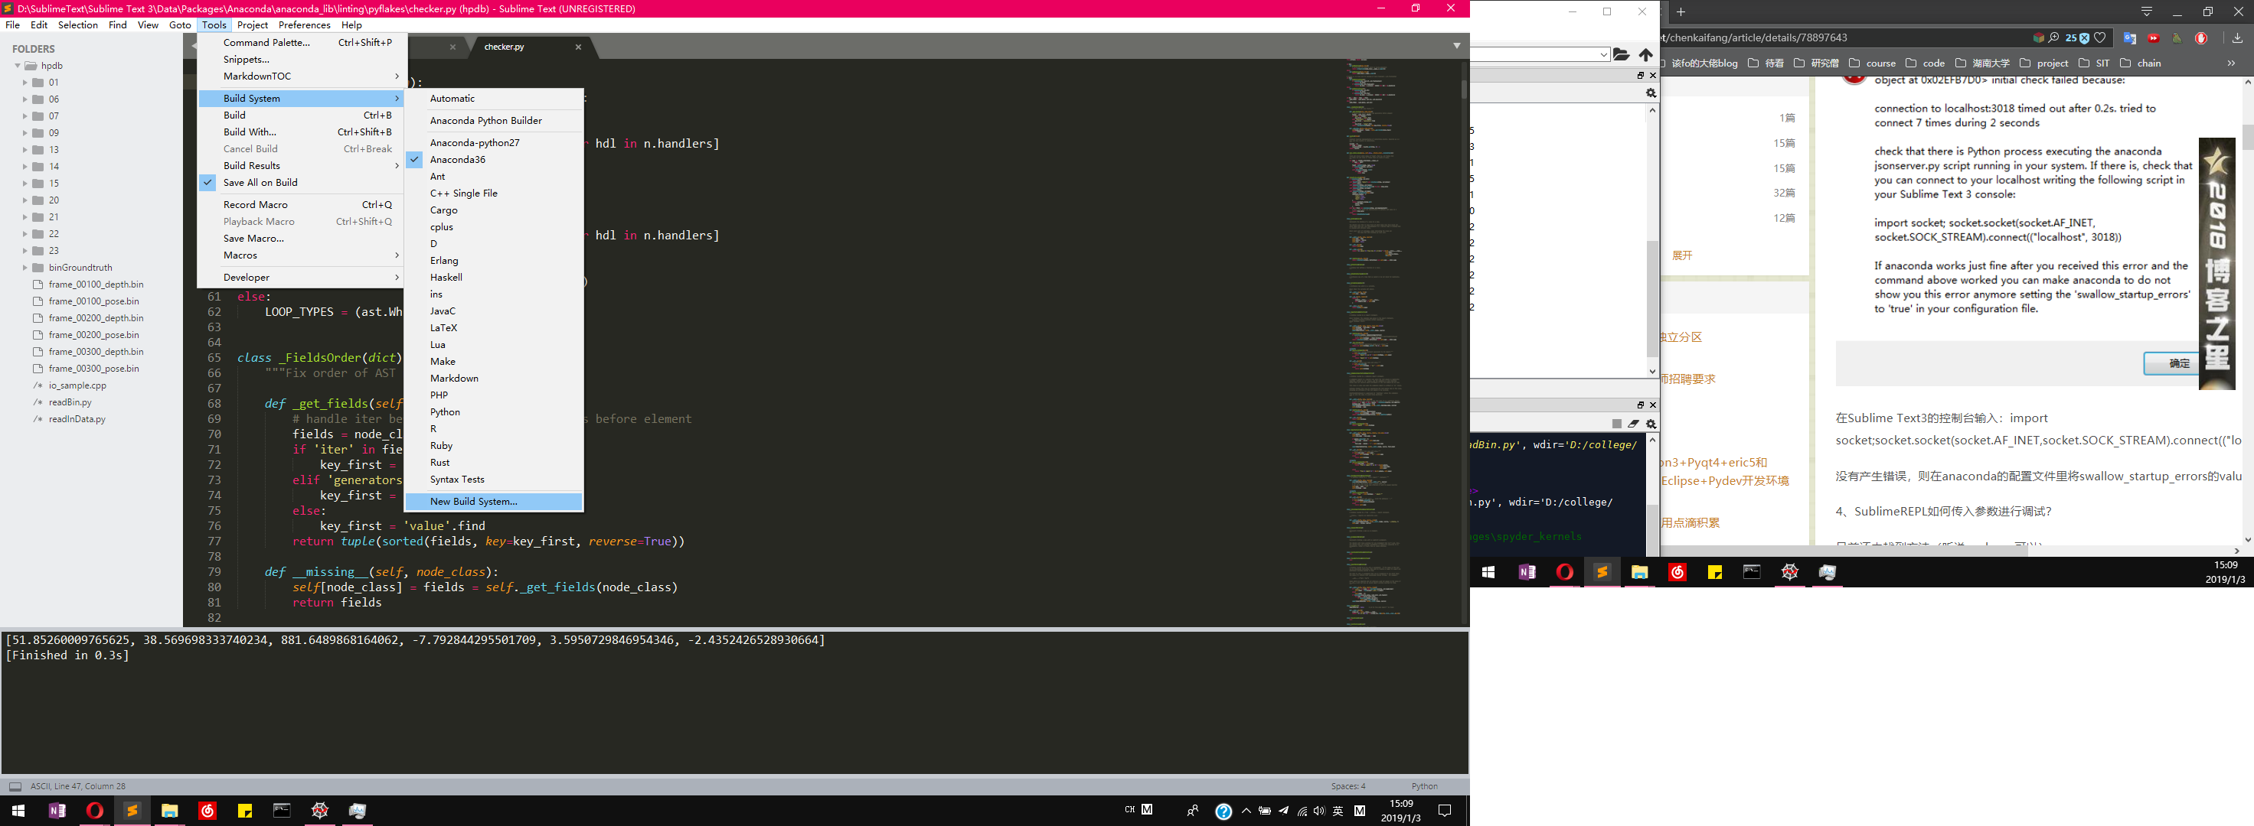Open the Spyder console pane options gear
The image size is (2254, 826).
click(1651, 424)
